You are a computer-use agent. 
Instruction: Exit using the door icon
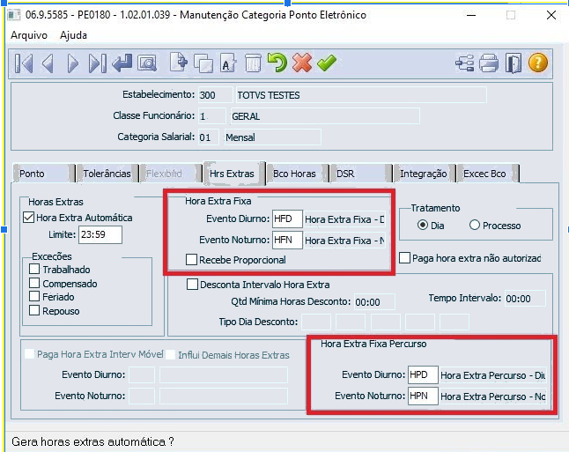click(514, 63)
